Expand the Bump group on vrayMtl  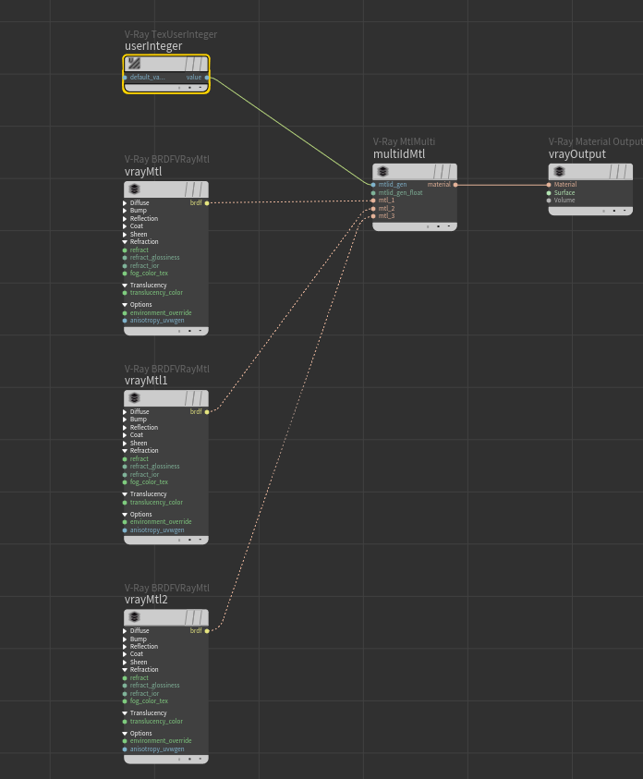coord(125,211)
